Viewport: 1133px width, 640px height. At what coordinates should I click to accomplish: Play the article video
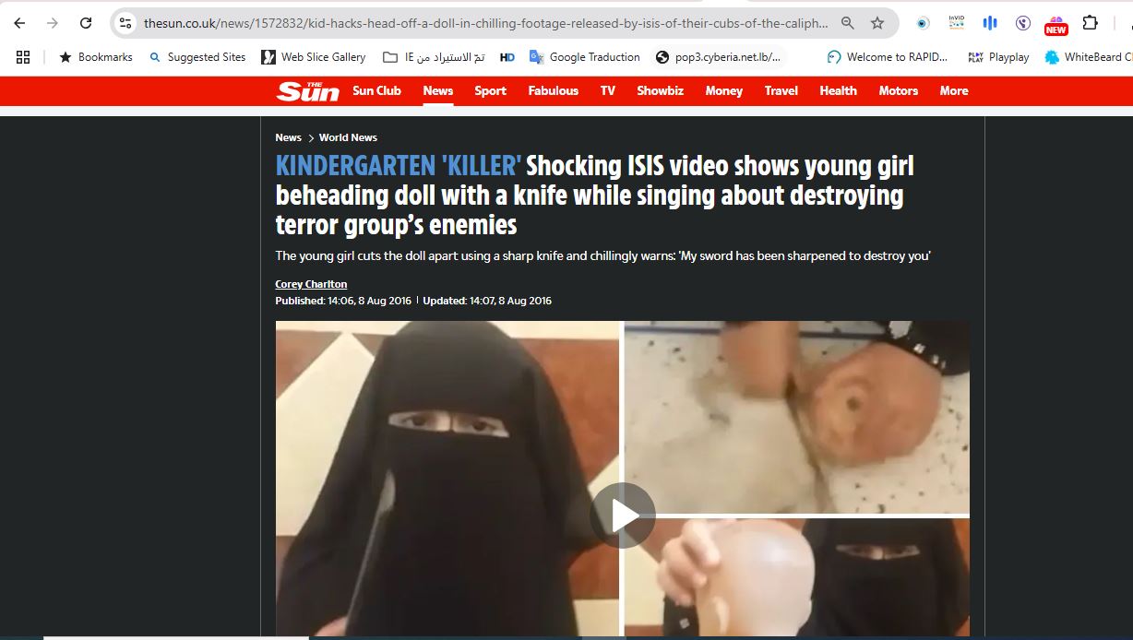coord(623,516)
